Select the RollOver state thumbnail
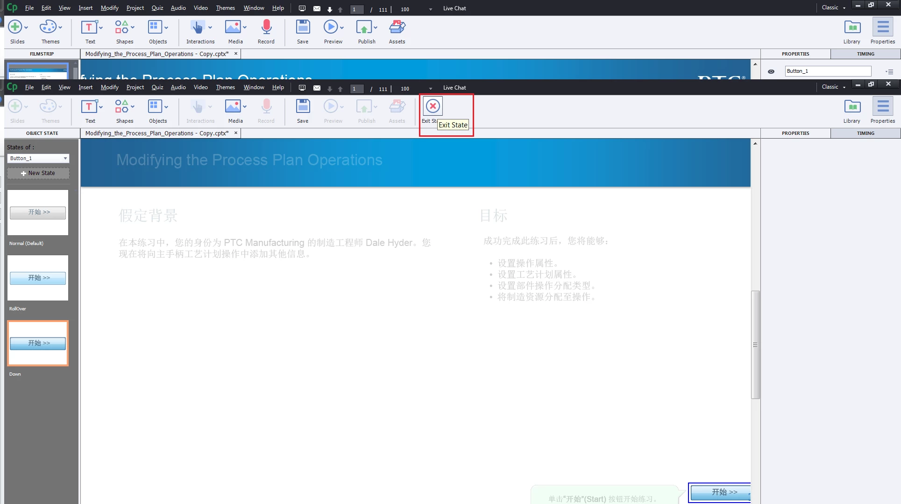This screenshot has height=504, width=901. (38, 278)
